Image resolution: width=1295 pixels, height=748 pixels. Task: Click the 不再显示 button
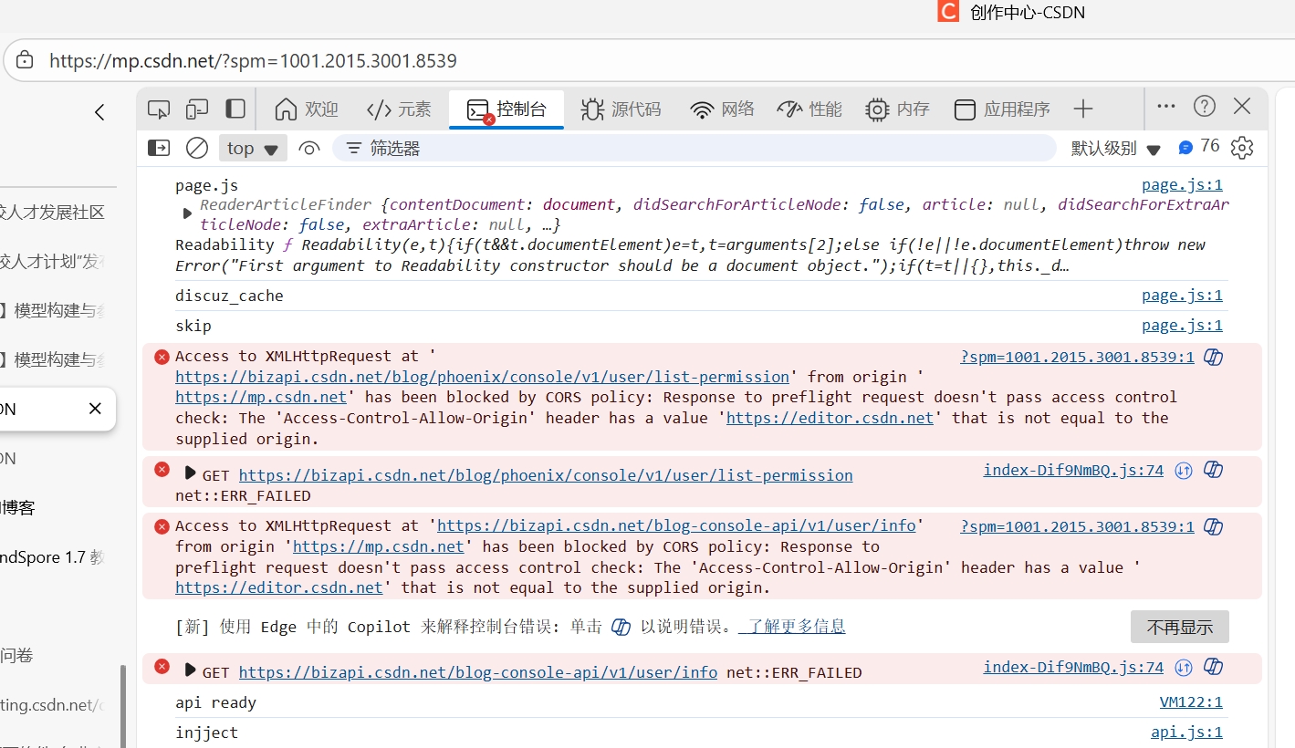pos(1179,627)
